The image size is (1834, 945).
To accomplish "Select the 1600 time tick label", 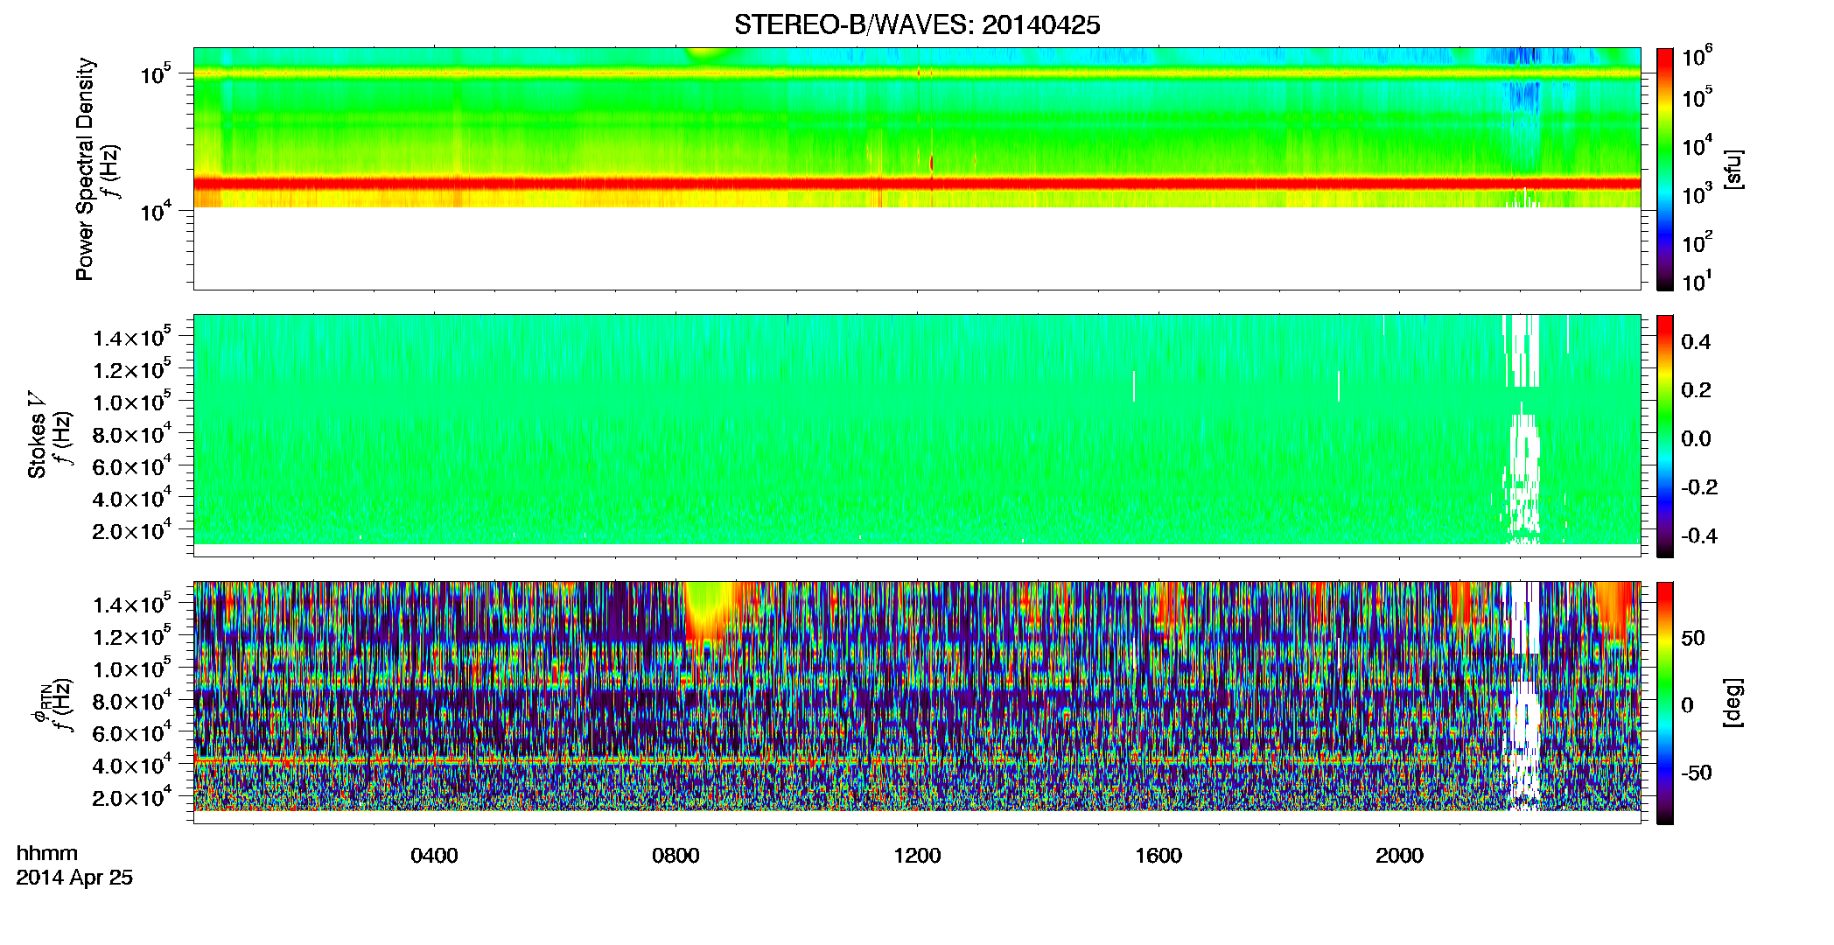I will coord(1158,856).
